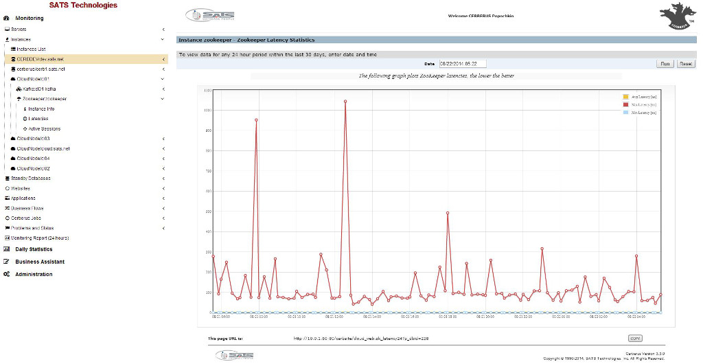Open the Daily Statistics menu
This screenshot has width=703, height=364.
pyautogui.click(x=34, y=249)
